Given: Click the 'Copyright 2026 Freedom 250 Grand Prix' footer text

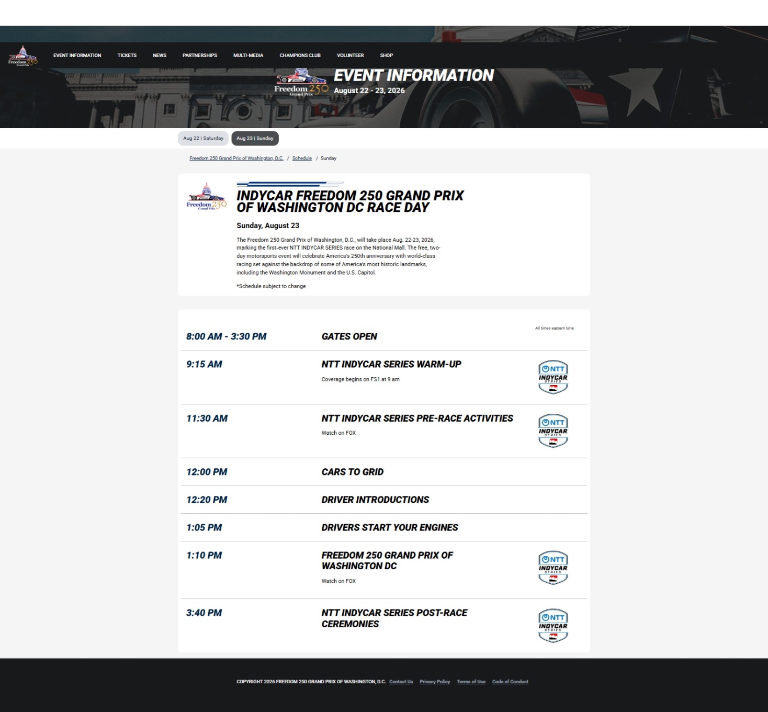Looking at the screenshot, I should 311,682.
